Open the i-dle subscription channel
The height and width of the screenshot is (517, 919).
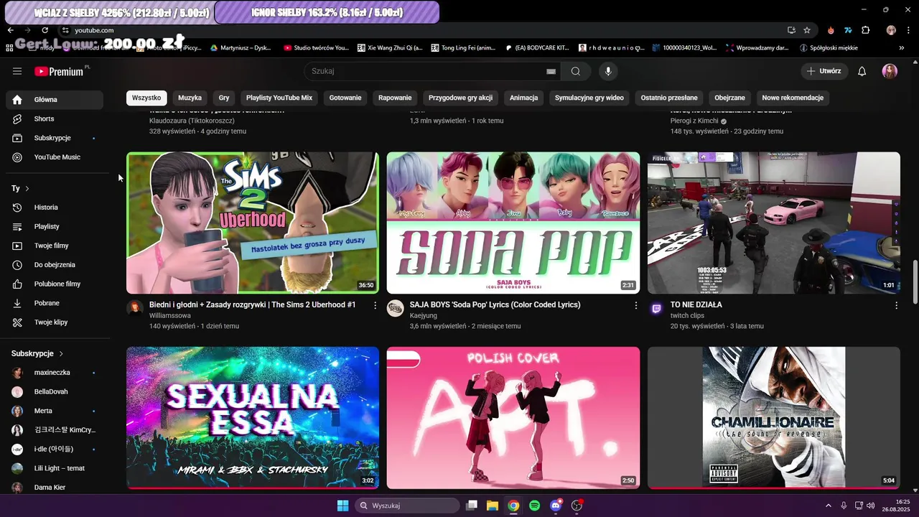coord(55,450)
